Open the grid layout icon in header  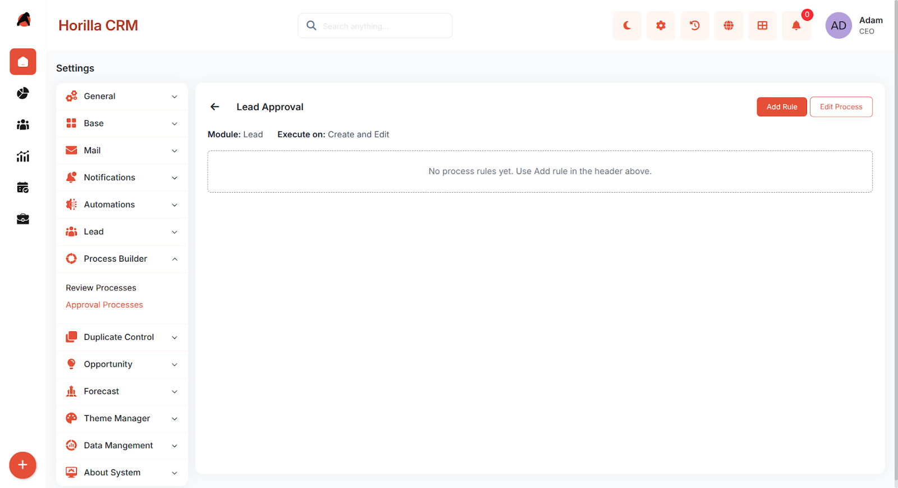pos(762,26)
